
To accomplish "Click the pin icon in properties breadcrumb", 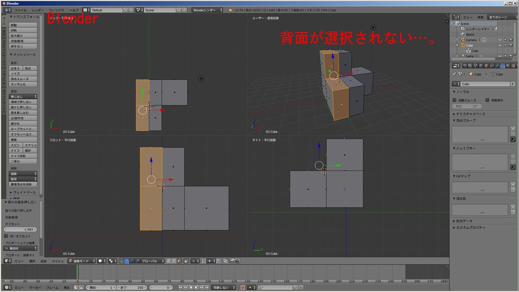I will click(454, 74).
